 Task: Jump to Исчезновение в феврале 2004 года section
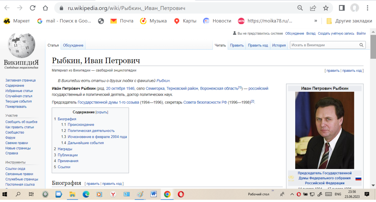97,137
